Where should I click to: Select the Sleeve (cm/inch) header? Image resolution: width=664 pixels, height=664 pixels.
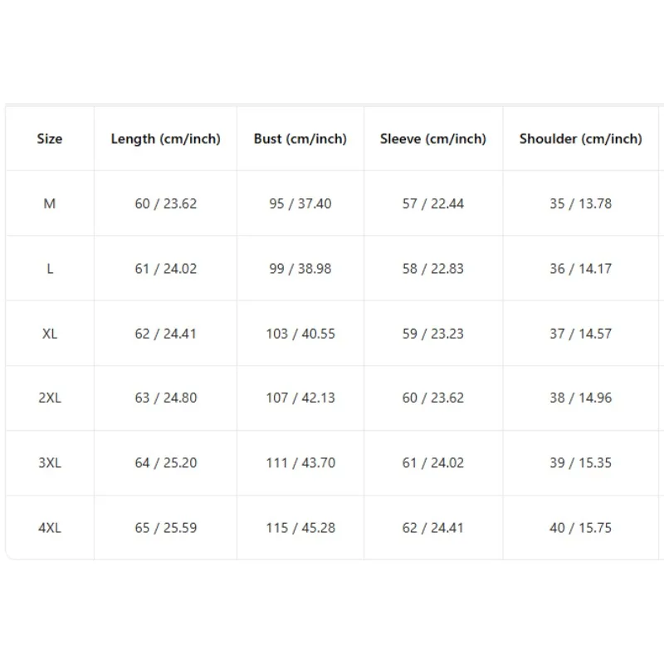[x=432, y=139]
